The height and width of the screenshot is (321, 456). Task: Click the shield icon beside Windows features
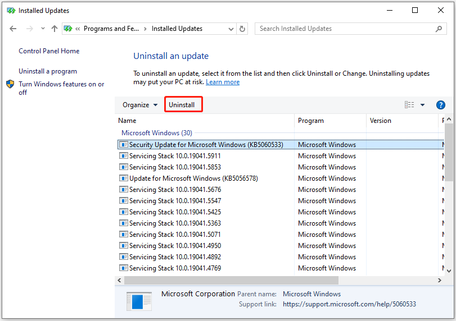tap(10, 84)
